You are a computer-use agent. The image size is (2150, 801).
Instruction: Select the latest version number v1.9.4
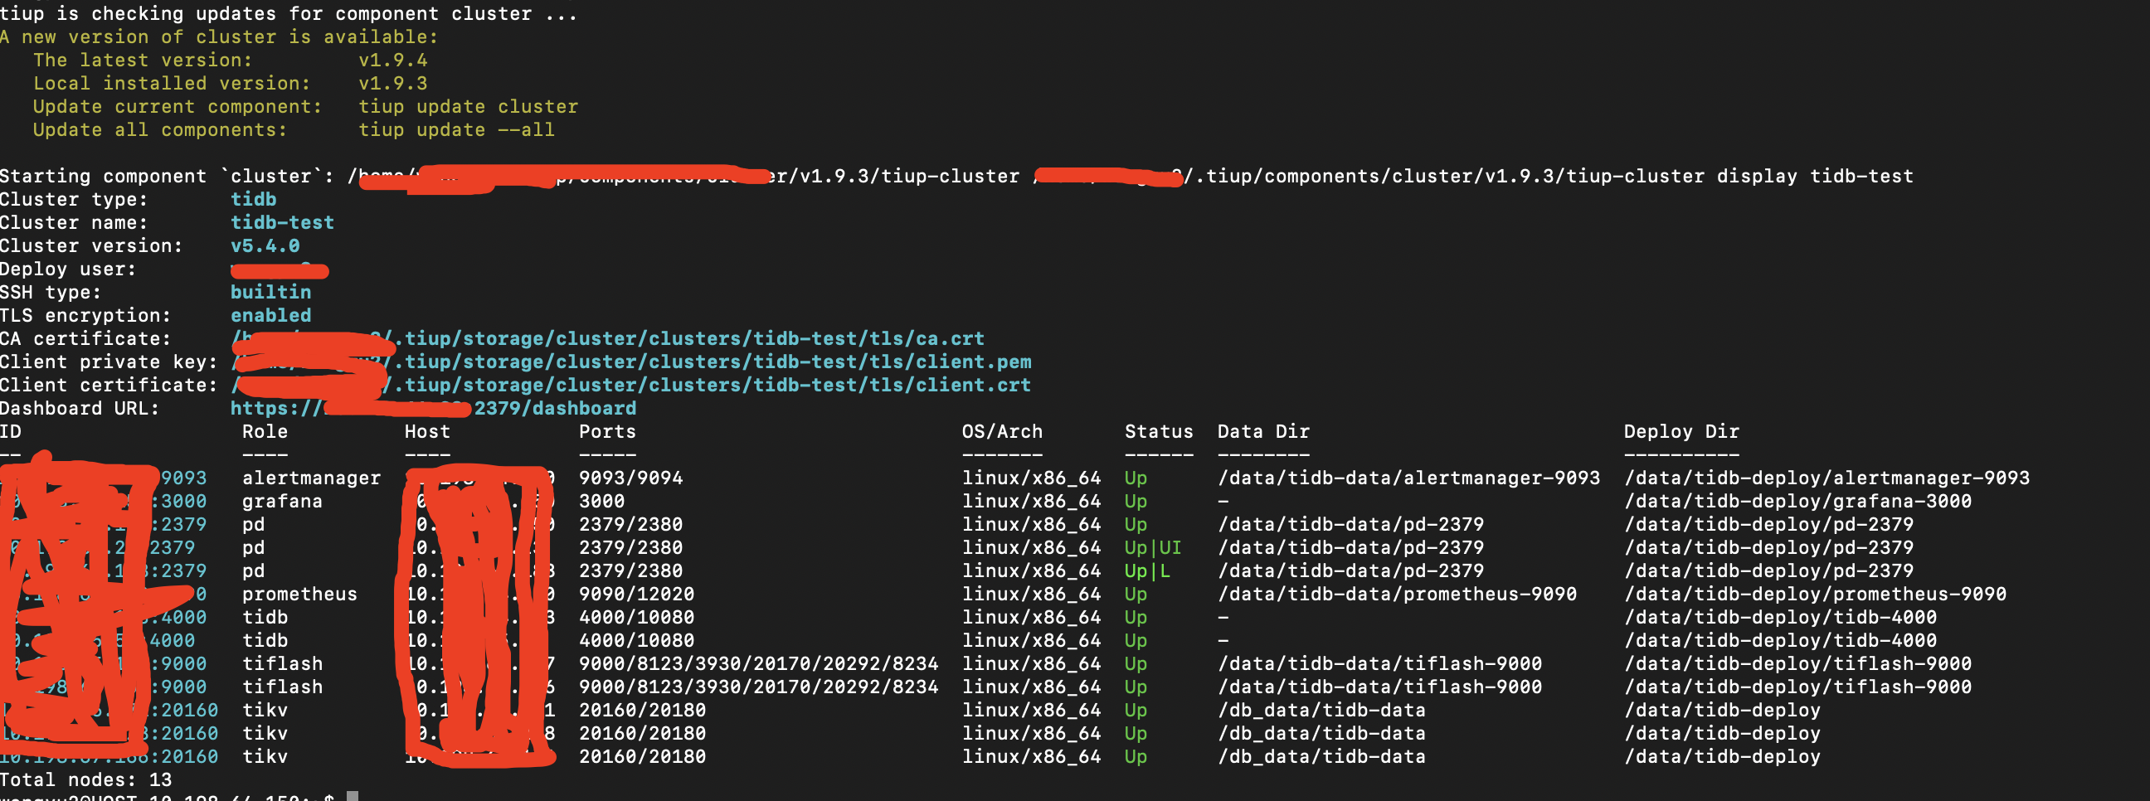tap(392, 60)
